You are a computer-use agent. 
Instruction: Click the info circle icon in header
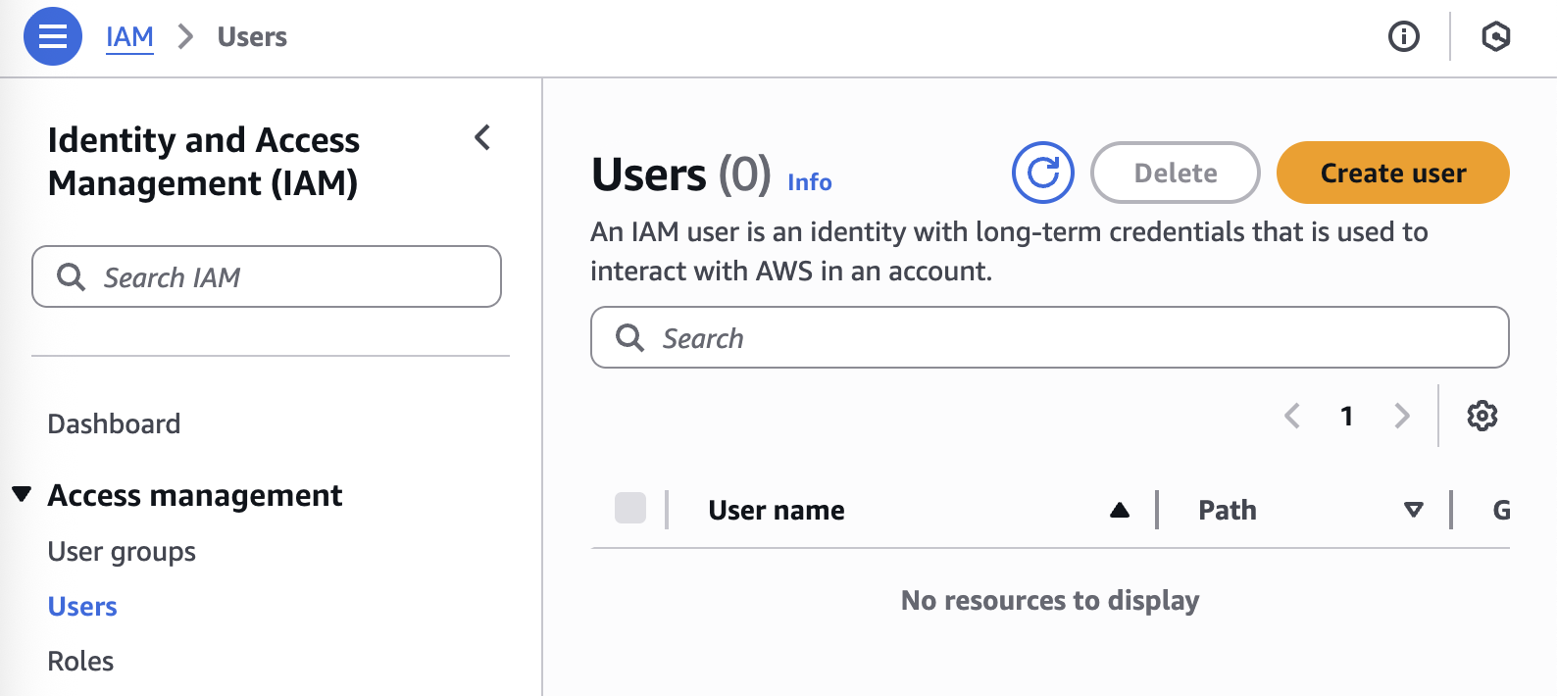tap(1404, 36)
